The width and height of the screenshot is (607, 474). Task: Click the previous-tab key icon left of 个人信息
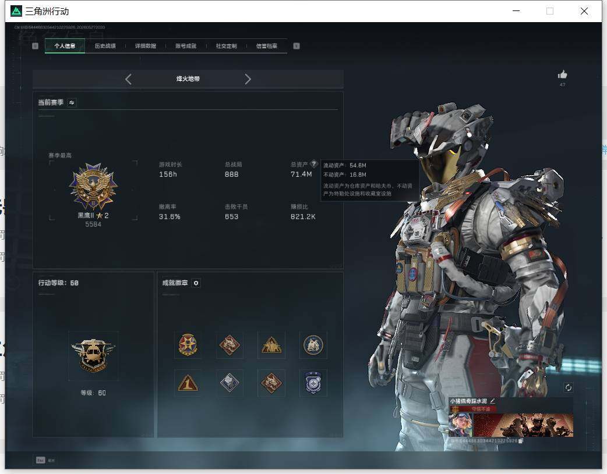coord(35,46)
